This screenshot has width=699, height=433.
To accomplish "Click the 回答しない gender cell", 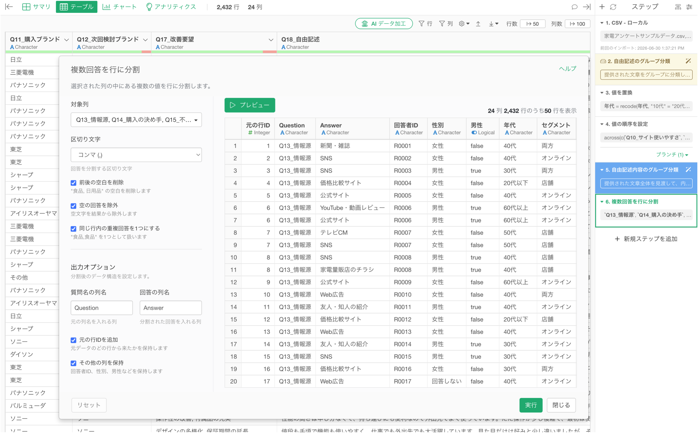I will point(446,381).
